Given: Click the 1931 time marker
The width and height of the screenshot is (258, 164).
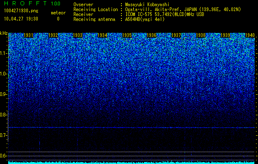Looking at the screenshot, I should tap(28, 35).
